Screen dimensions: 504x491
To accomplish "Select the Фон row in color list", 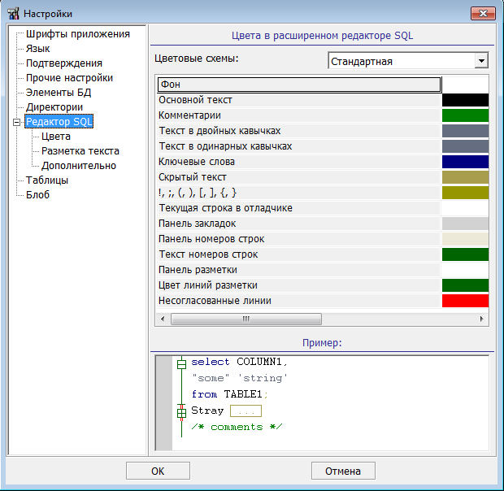I will point(298,85).
